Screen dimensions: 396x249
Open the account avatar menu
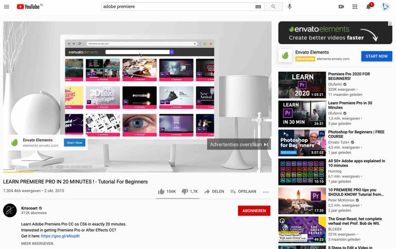click(385, 6)
